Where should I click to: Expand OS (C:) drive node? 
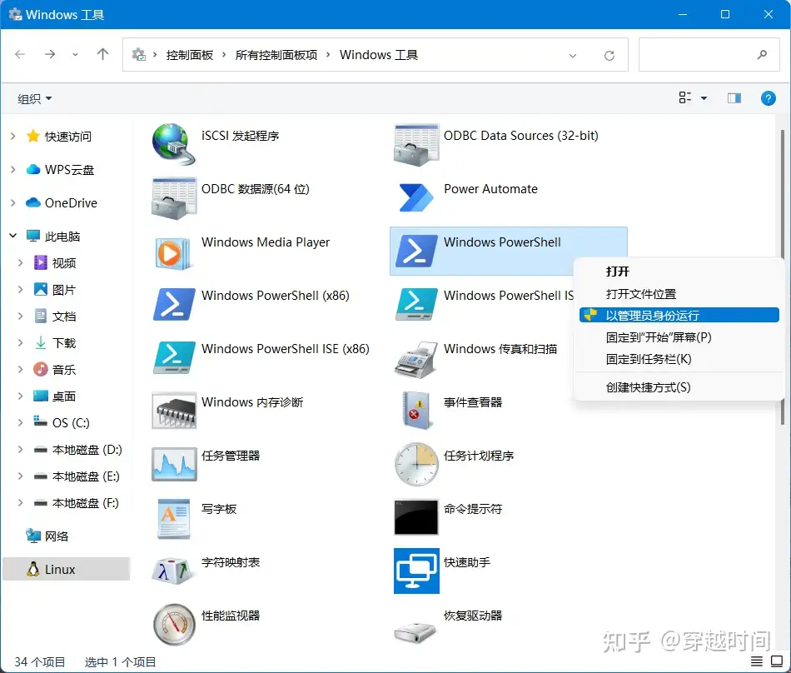coord(21,423)
